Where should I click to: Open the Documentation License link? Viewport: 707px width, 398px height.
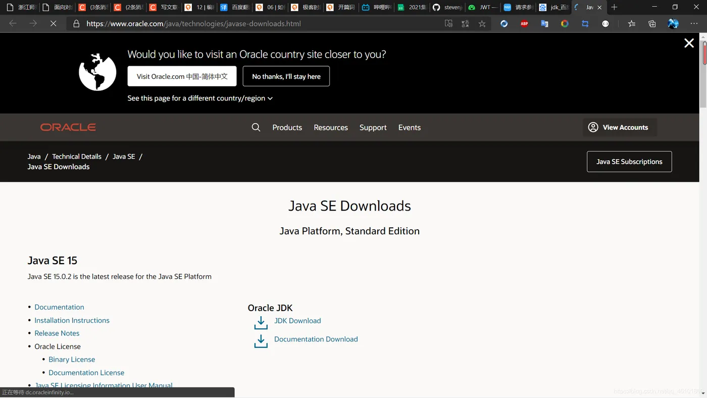86,373
